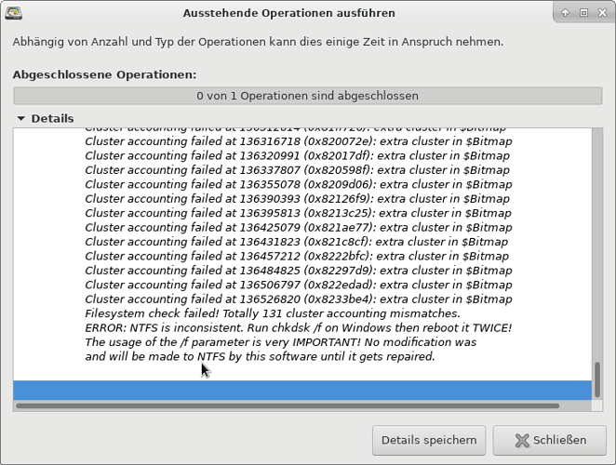
Task: Click the 'Ausstehende Operationen ausführen' title bar
Action: [289, 13]
